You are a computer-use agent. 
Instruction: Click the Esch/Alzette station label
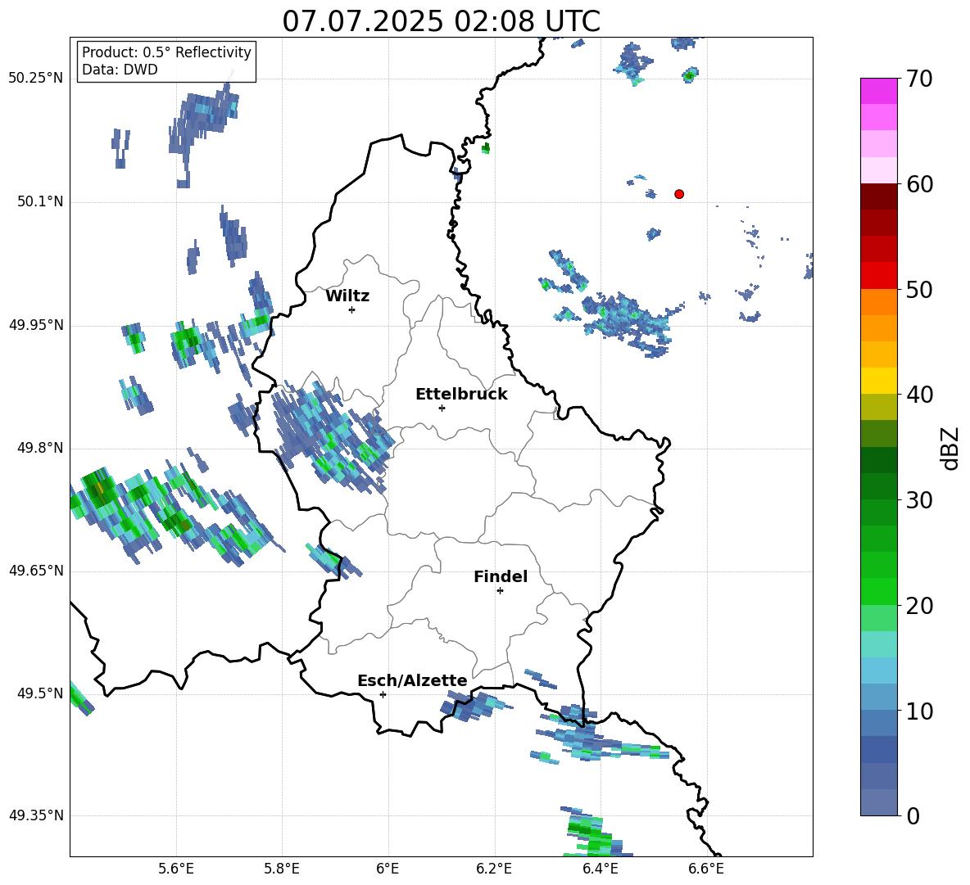(x=412, y=680)
